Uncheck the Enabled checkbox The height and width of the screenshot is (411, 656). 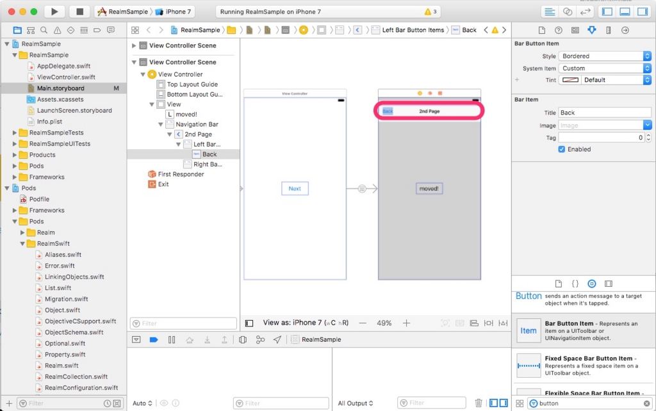pyautogui.click(x=561, y=149)
